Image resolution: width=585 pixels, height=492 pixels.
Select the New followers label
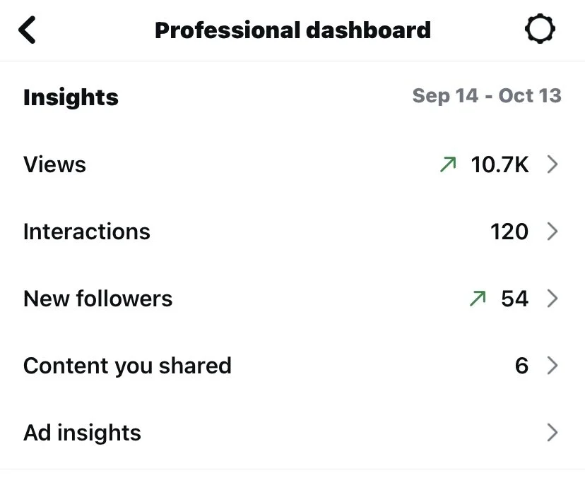point(97,299)
